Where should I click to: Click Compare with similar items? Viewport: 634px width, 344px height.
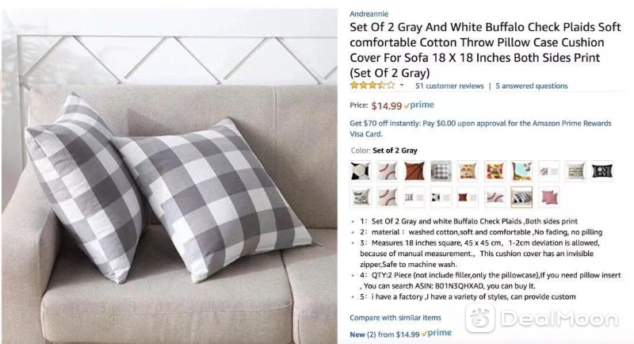(x=395, y=318)
